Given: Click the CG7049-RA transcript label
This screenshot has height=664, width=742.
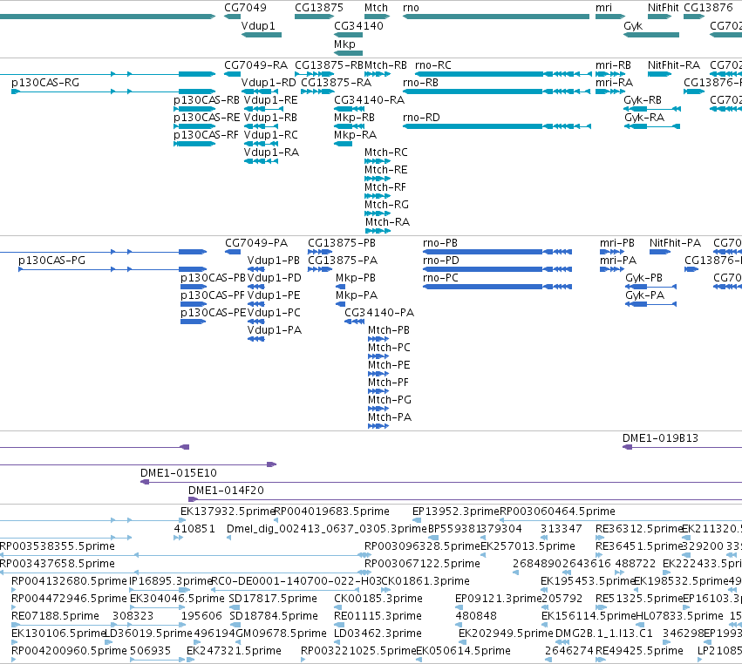Looking at the screenshot, I should tap(255, 65).
